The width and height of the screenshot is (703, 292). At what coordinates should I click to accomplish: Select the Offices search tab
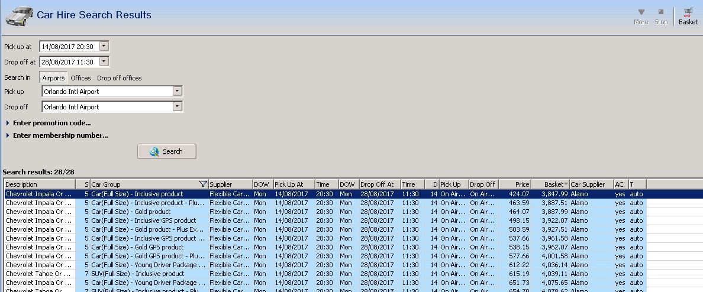coord(80,78)
